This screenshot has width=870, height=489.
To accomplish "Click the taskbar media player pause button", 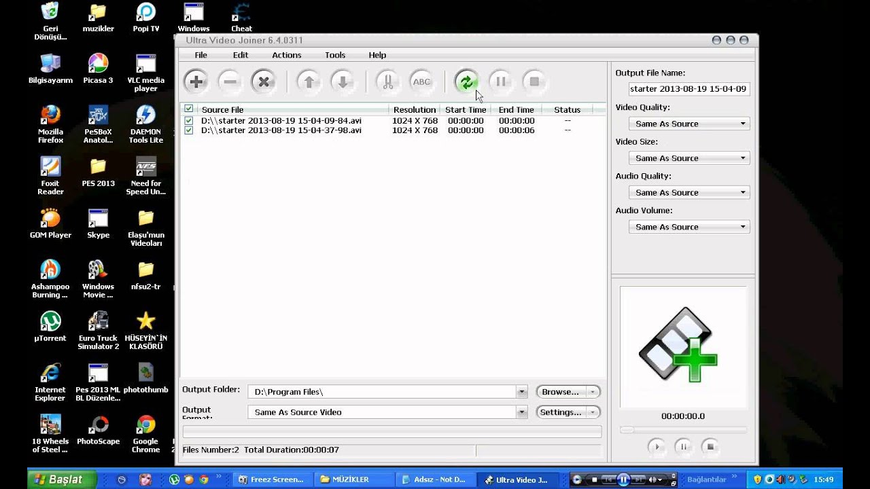I will click(x=623, y=479).
